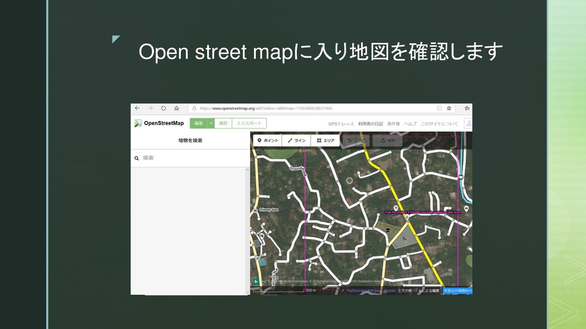The width and height of the screenshot is (586, 329).
Task: Go back with the browser back arrow
Action: (137, 108)
